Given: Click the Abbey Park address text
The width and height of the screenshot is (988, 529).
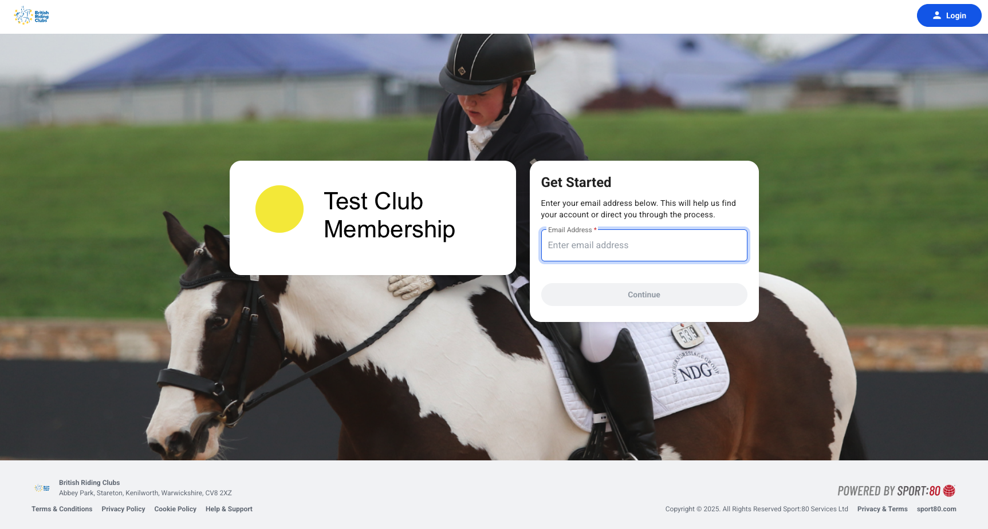Looking at the screenshot, I should tap(145, 493).
